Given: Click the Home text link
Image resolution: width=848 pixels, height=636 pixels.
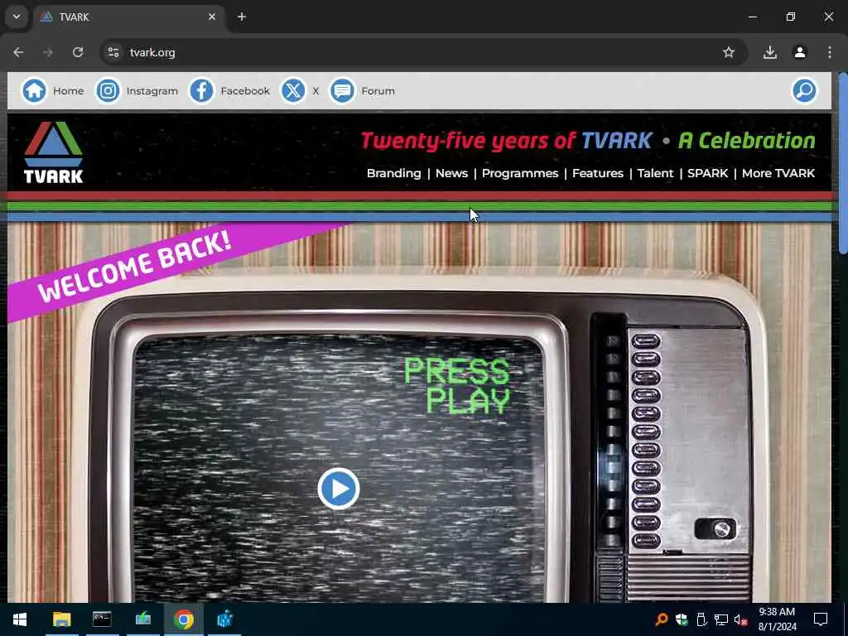Looking at the screenshot, I should pyautogui.click(x=68, y=91).
